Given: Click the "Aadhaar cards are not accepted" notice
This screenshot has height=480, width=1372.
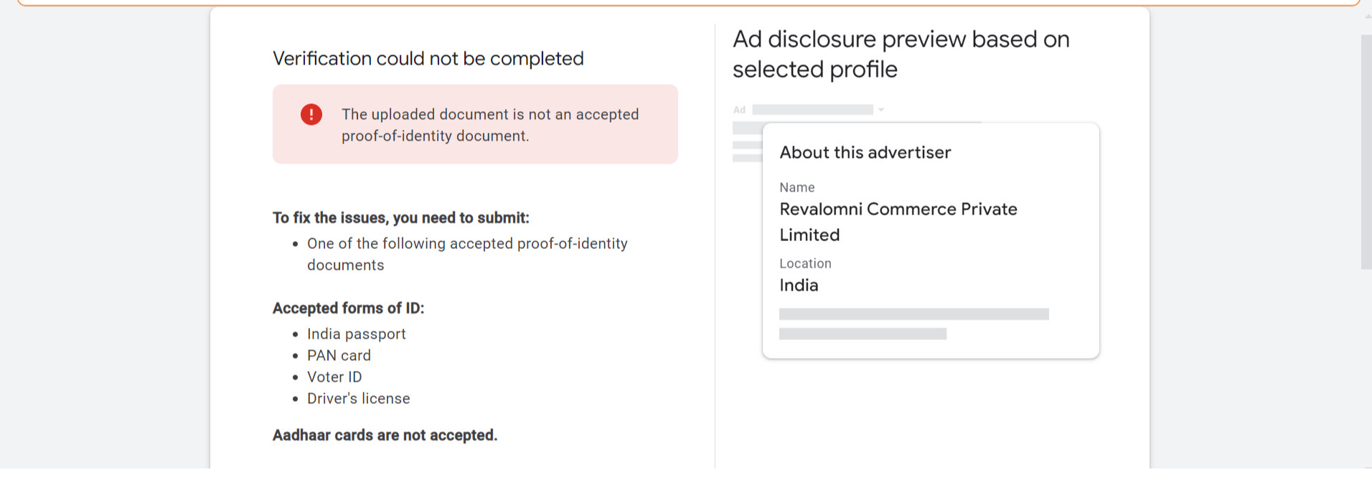Looking at the screenshot, I should pos(385,436).
